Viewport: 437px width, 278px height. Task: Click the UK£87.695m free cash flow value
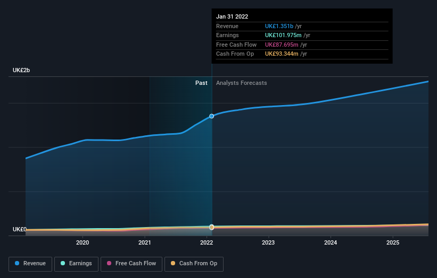point(282,45)
